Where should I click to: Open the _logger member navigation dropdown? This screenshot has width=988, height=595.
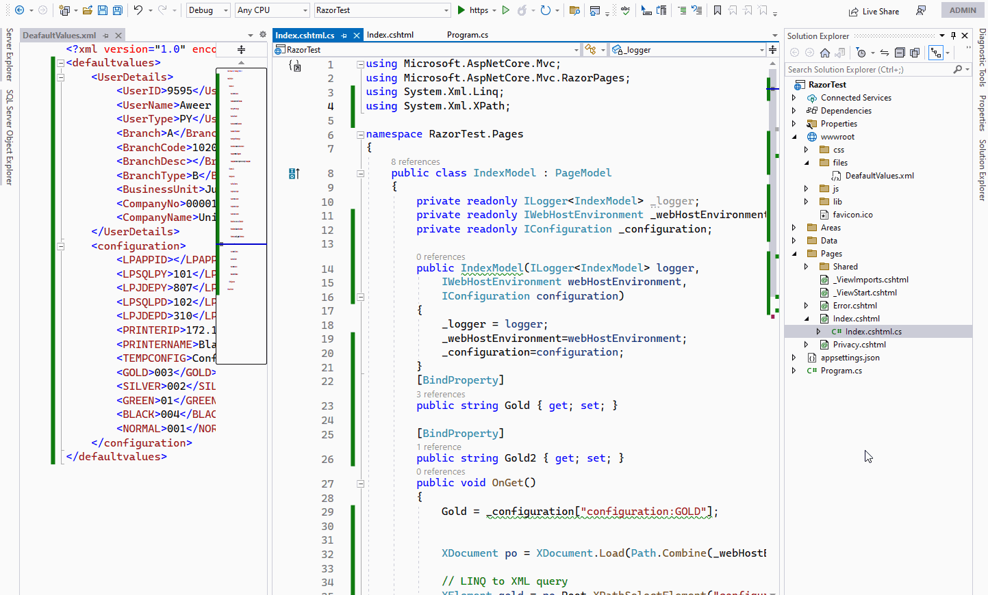pos(687,50)
